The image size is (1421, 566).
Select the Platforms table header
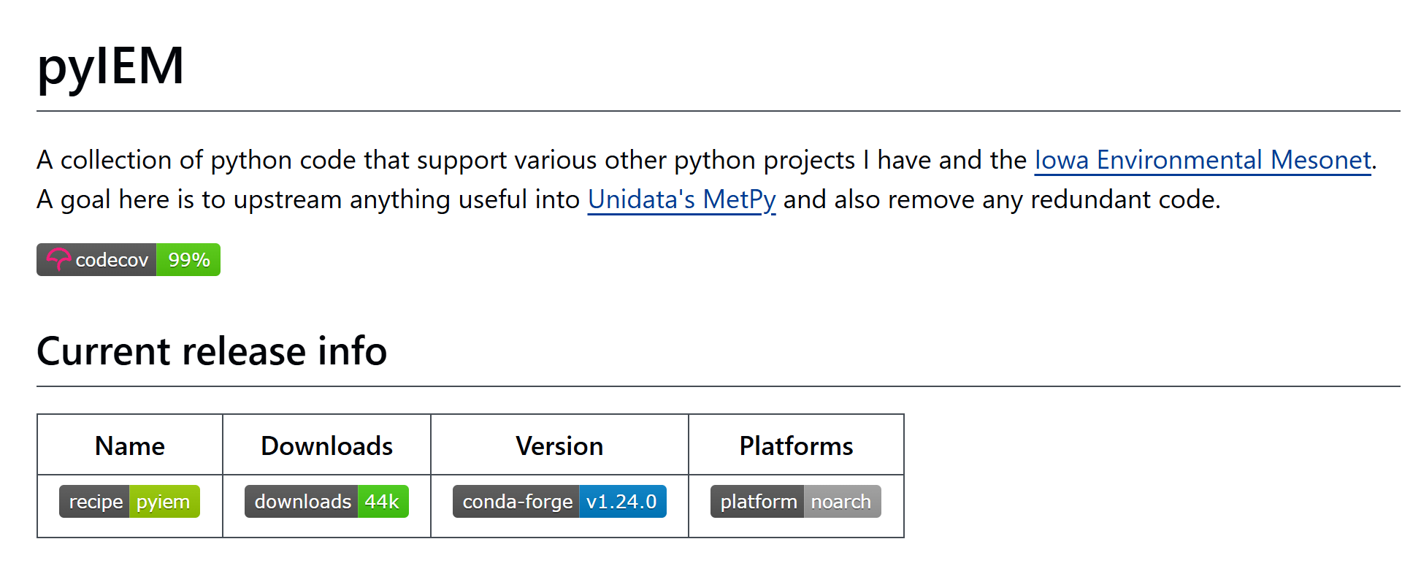796,445
